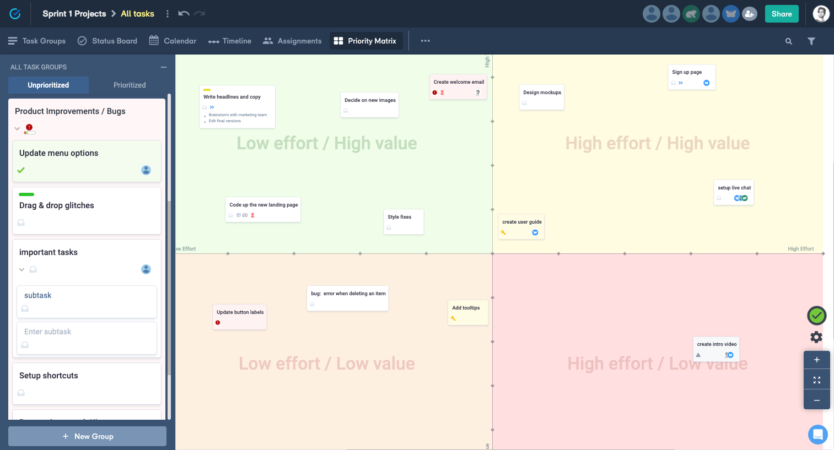Click the New Group button
Viewport: 834px width, 450px height.
tap(87, 436)
